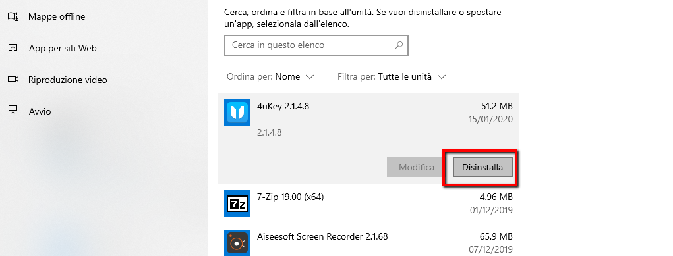Click the App per siti Web icon
The height and width of the screenshot is (256, 673).
[x=13, y=48]
